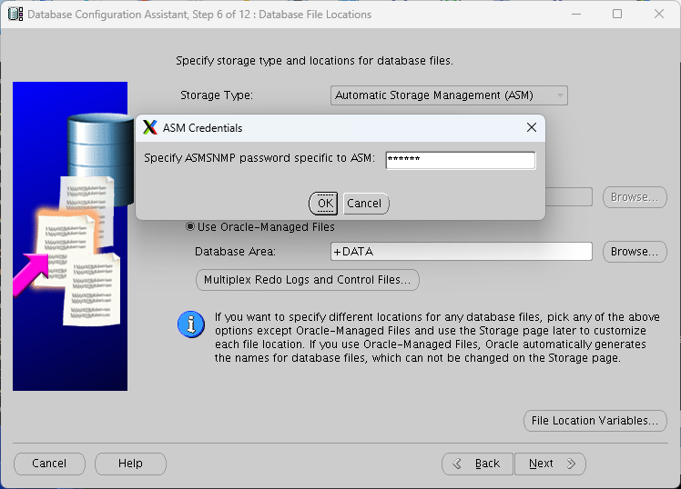Click the Database Configuration Assistant title icon
Viewport: 681px width, 489px height.
[x=15, y=14]
